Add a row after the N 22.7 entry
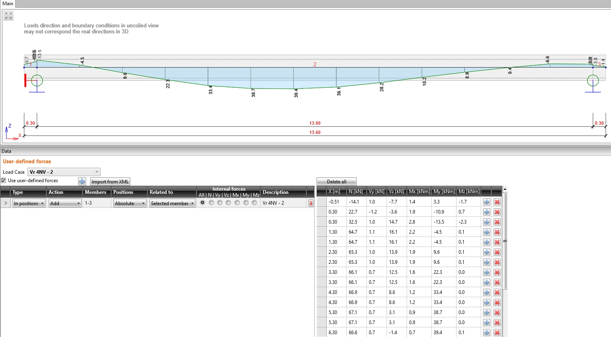 click(x=487, y=212)
